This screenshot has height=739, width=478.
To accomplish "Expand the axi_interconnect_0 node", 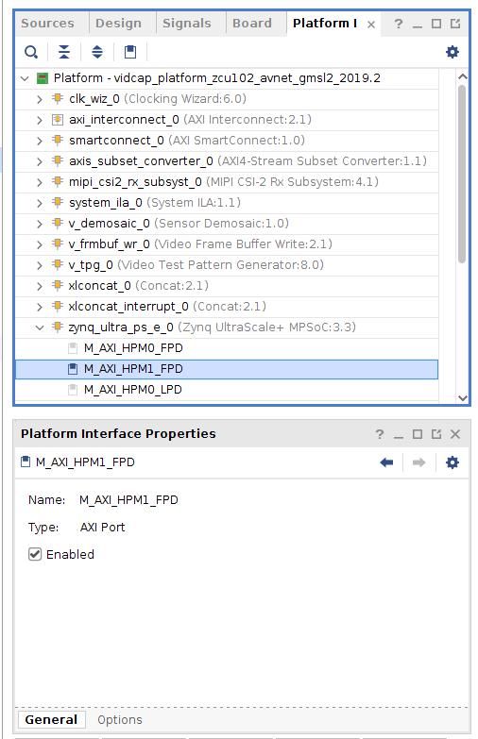I will (40, 120).
